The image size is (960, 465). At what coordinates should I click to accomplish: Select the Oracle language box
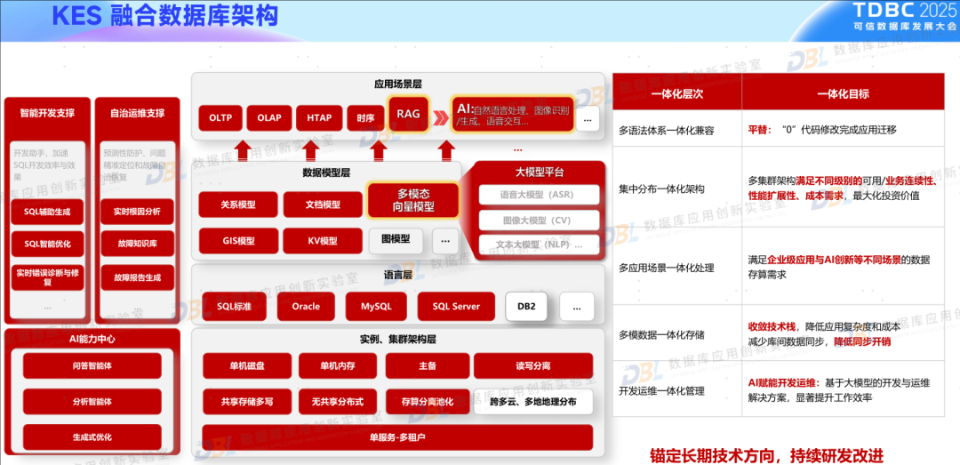point(305,307)
